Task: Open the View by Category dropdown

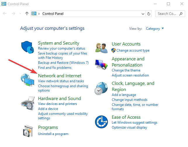Action: tap(155, 29)
